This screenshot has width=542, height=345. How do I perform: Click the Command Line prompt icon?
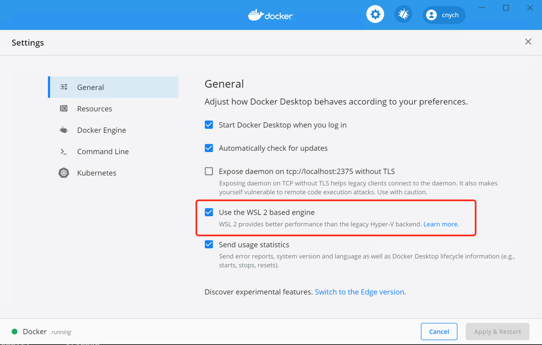click(64, 151)
